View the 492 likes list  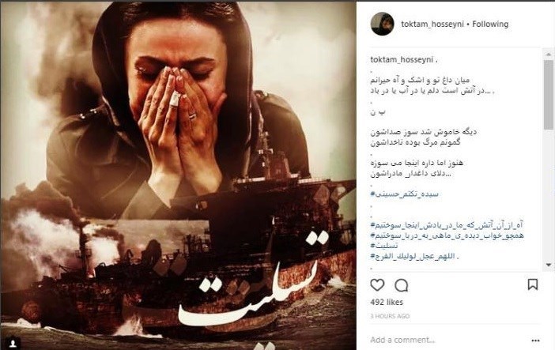click(387, 303)
